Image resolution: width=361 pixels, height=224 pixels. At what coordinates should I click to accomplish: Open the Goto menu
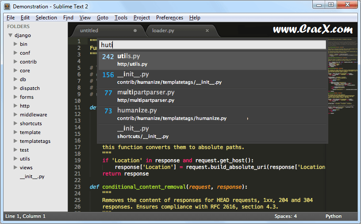[102, 18]
